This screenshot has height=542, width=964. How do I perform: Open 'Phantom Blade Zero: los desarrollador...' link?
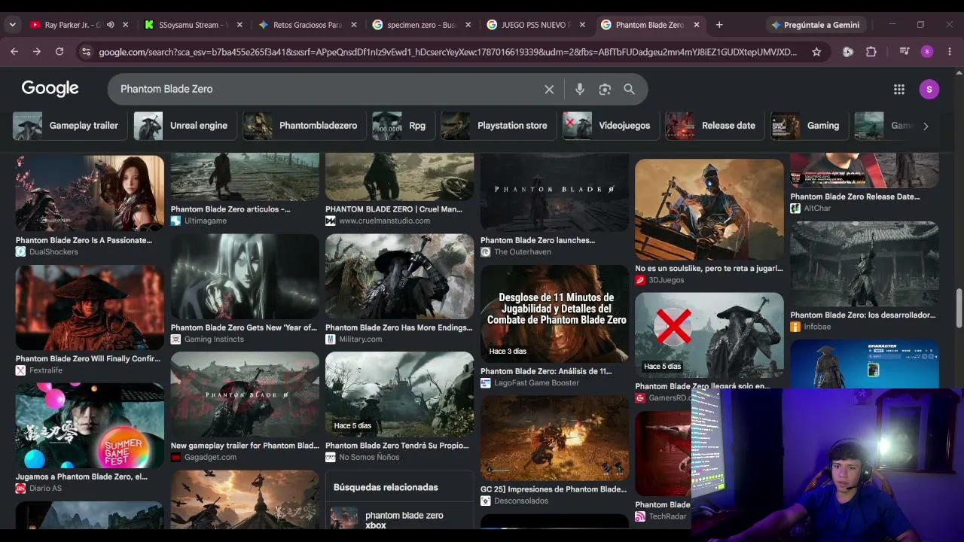[x=863, y=315]
